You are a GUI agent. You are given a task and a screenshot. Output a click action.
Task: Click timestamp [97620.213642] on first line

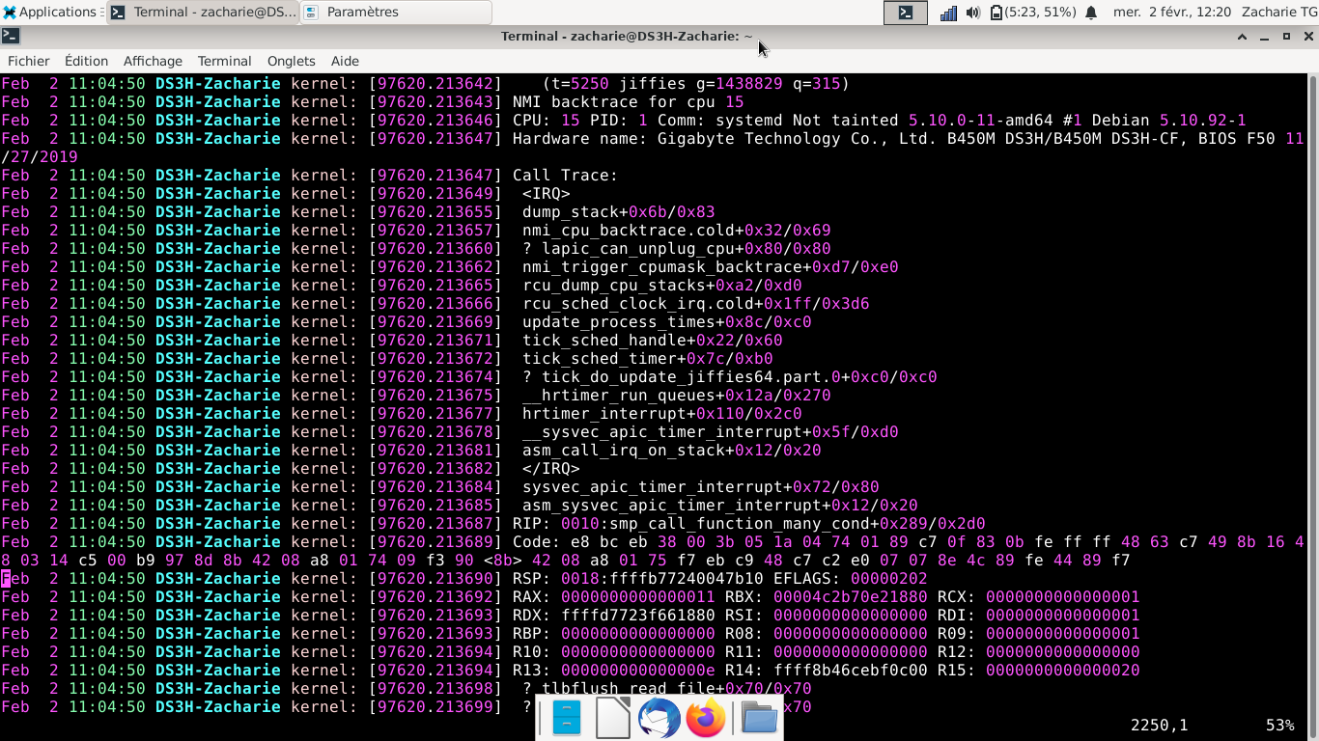click(x=435, y=84)
